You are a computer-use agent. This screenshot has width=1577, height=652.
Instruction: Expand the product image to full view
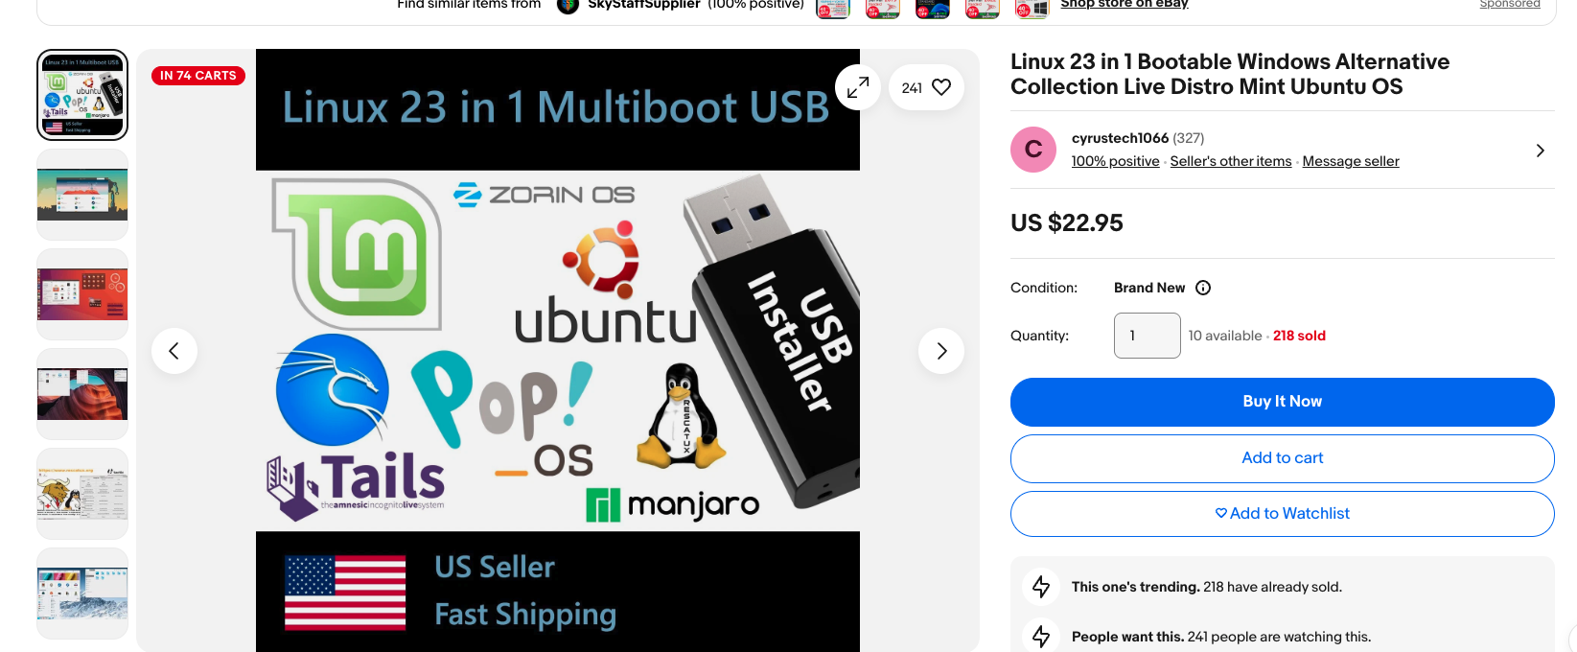(858, 87)
